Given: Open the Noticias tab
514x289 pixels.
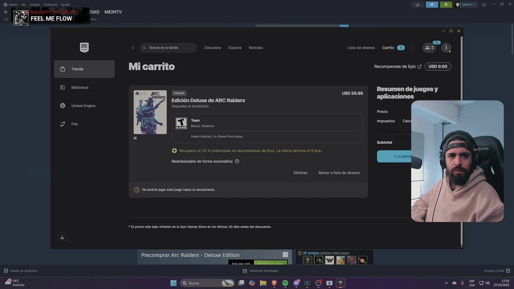Looking at the screenshot, I should [x=256, y=48].
